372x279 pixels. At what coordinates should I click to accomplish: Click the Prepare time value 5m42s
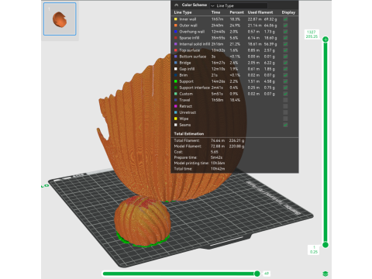pyautogui.click(x=217, y=157)
